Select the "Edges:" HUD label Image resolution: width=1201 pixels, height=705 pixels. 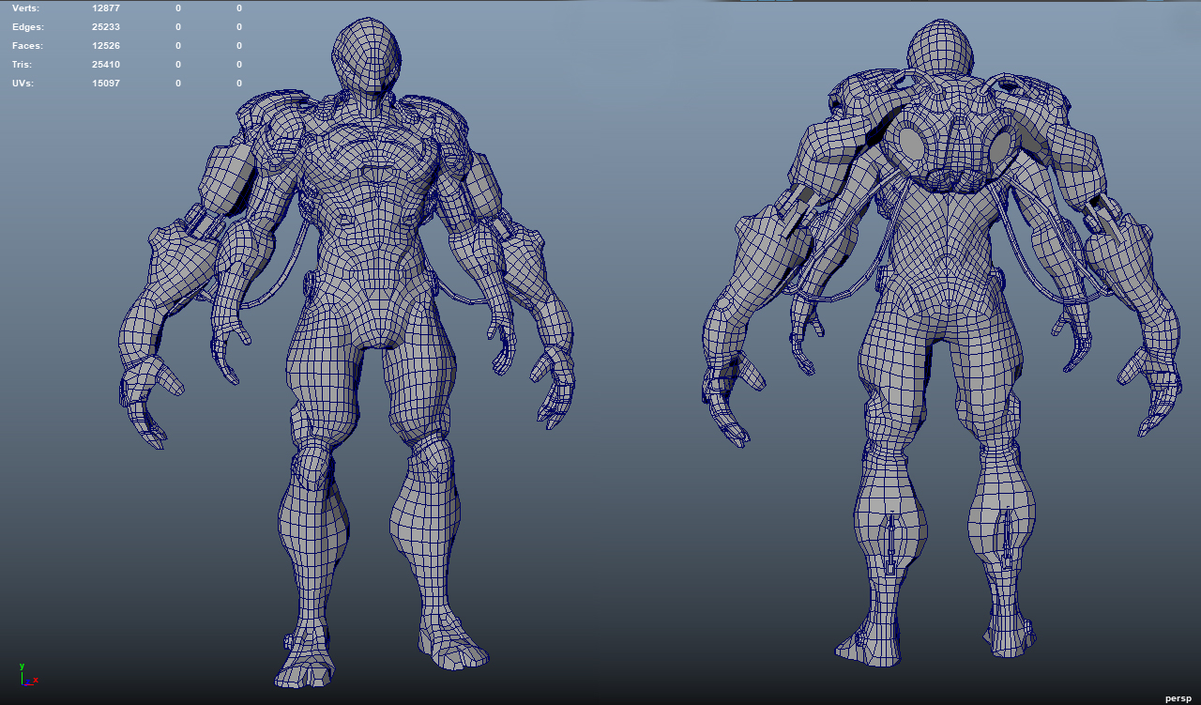pyautogui.click(x=27, y=26)
